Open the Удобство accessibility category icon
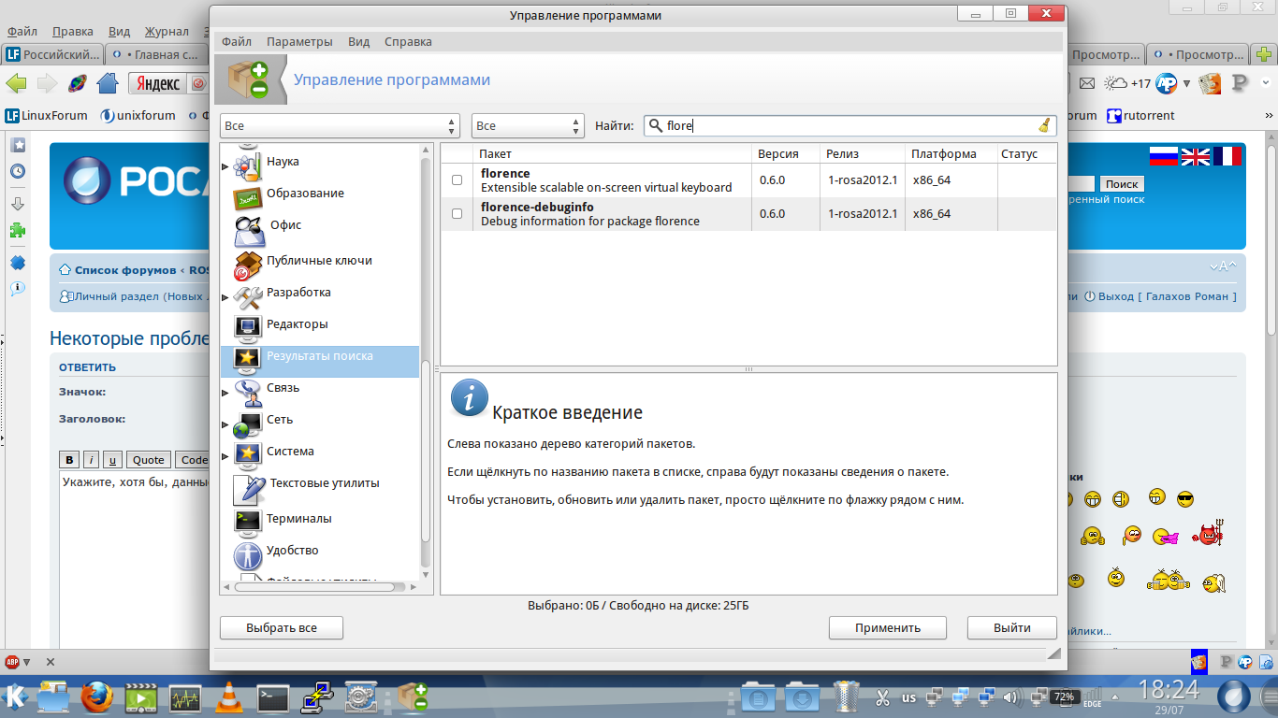Viewport: 1278px width, 718px height. pos(247,554)
